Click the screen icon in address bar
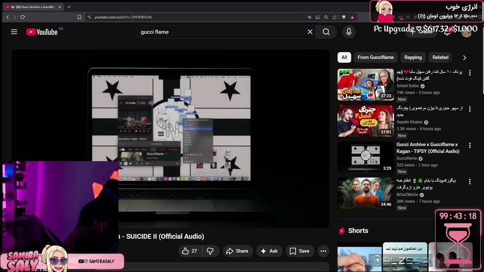The width and height of the screenshot is (484, 272). [x=318, y=17]
